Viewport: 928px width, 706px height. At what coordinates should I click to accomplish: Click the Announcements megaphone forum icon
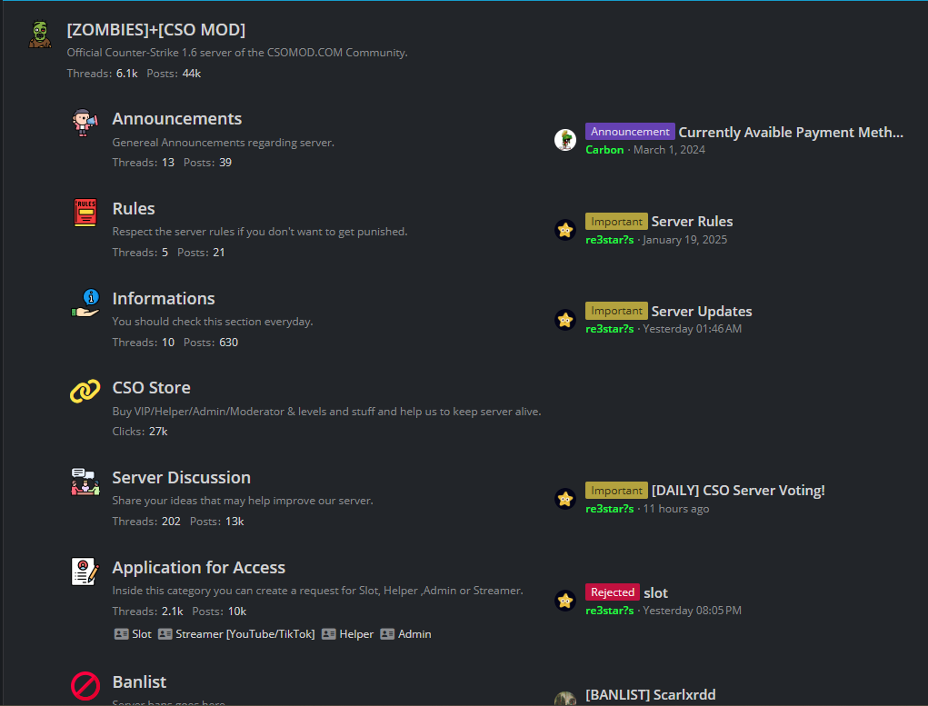(x=84, y=123)
